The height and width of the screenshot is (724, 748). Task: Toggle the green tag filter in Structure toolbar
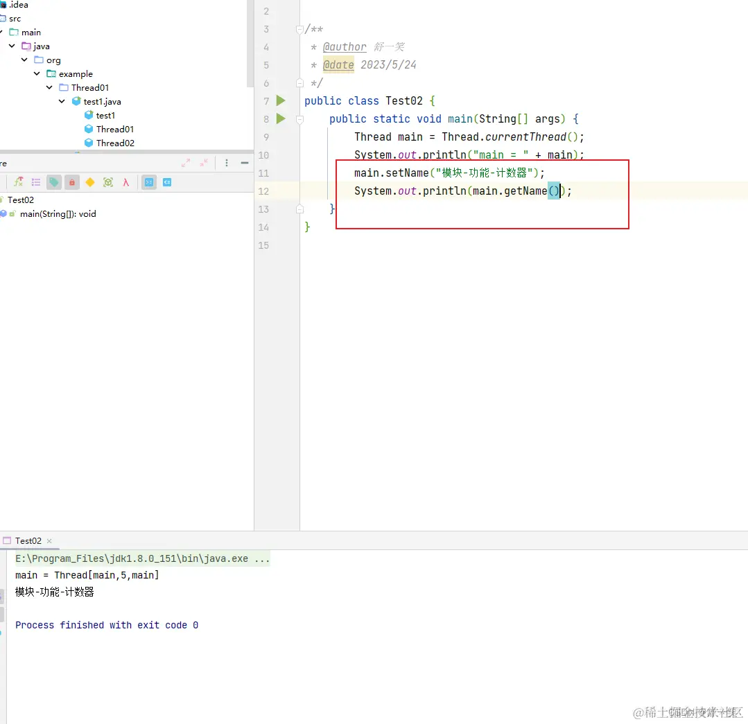(54, 182)
